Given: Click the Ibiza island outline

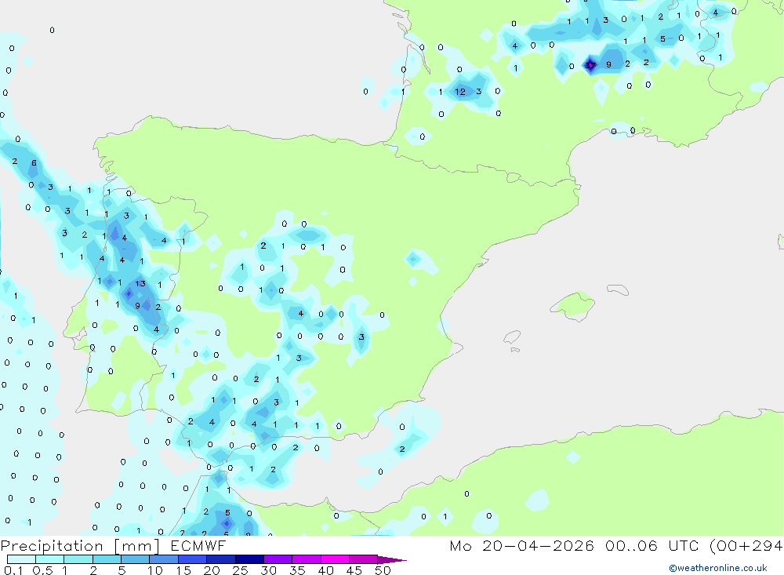Looking at the screenshot, I should (512, 337).
